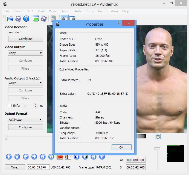Click the 854 x 480 image size value

(x=102, y=45)
